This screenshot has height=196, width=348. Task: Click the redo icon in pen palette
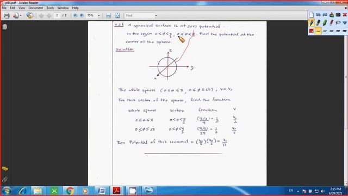coord(325,15)
